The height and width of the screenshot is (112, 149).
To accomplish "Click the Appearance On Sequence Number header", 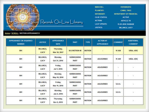I will point(21,42).
